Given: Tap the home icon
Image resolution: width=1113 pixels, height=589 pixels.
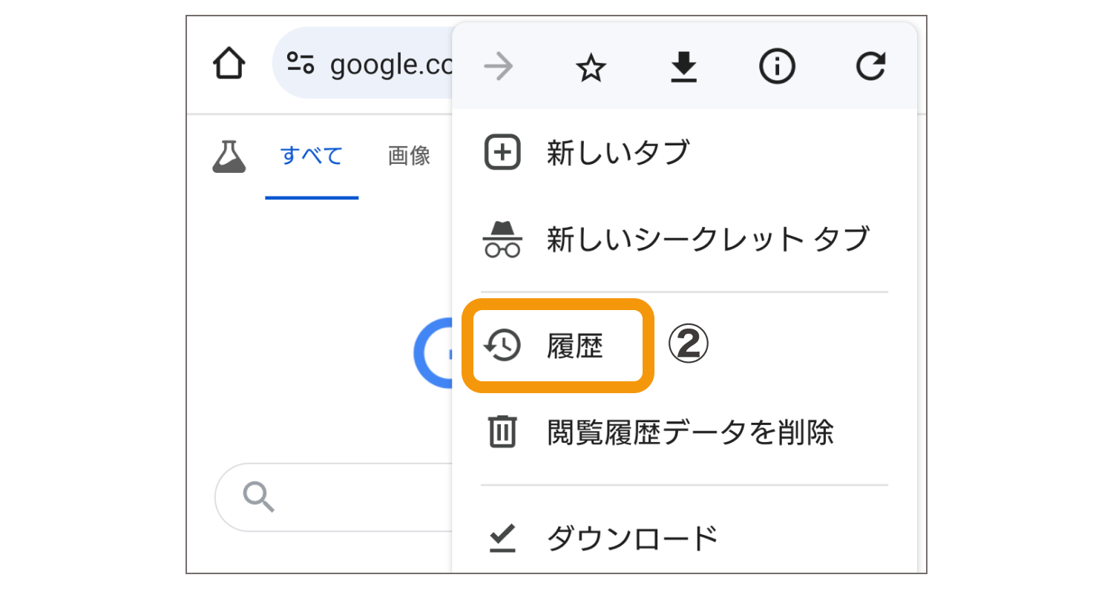Looking at the screenshot, I should coord(229,64).
